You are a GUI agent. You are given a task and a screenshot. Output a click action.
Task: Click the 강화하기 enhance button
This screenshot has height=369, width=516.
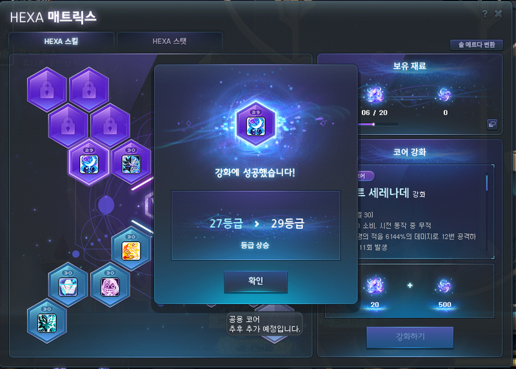click(410, 337)
